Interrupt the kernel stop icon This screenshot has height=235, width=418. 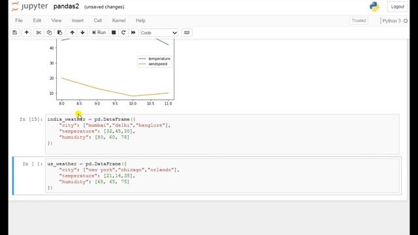(114, 33)
